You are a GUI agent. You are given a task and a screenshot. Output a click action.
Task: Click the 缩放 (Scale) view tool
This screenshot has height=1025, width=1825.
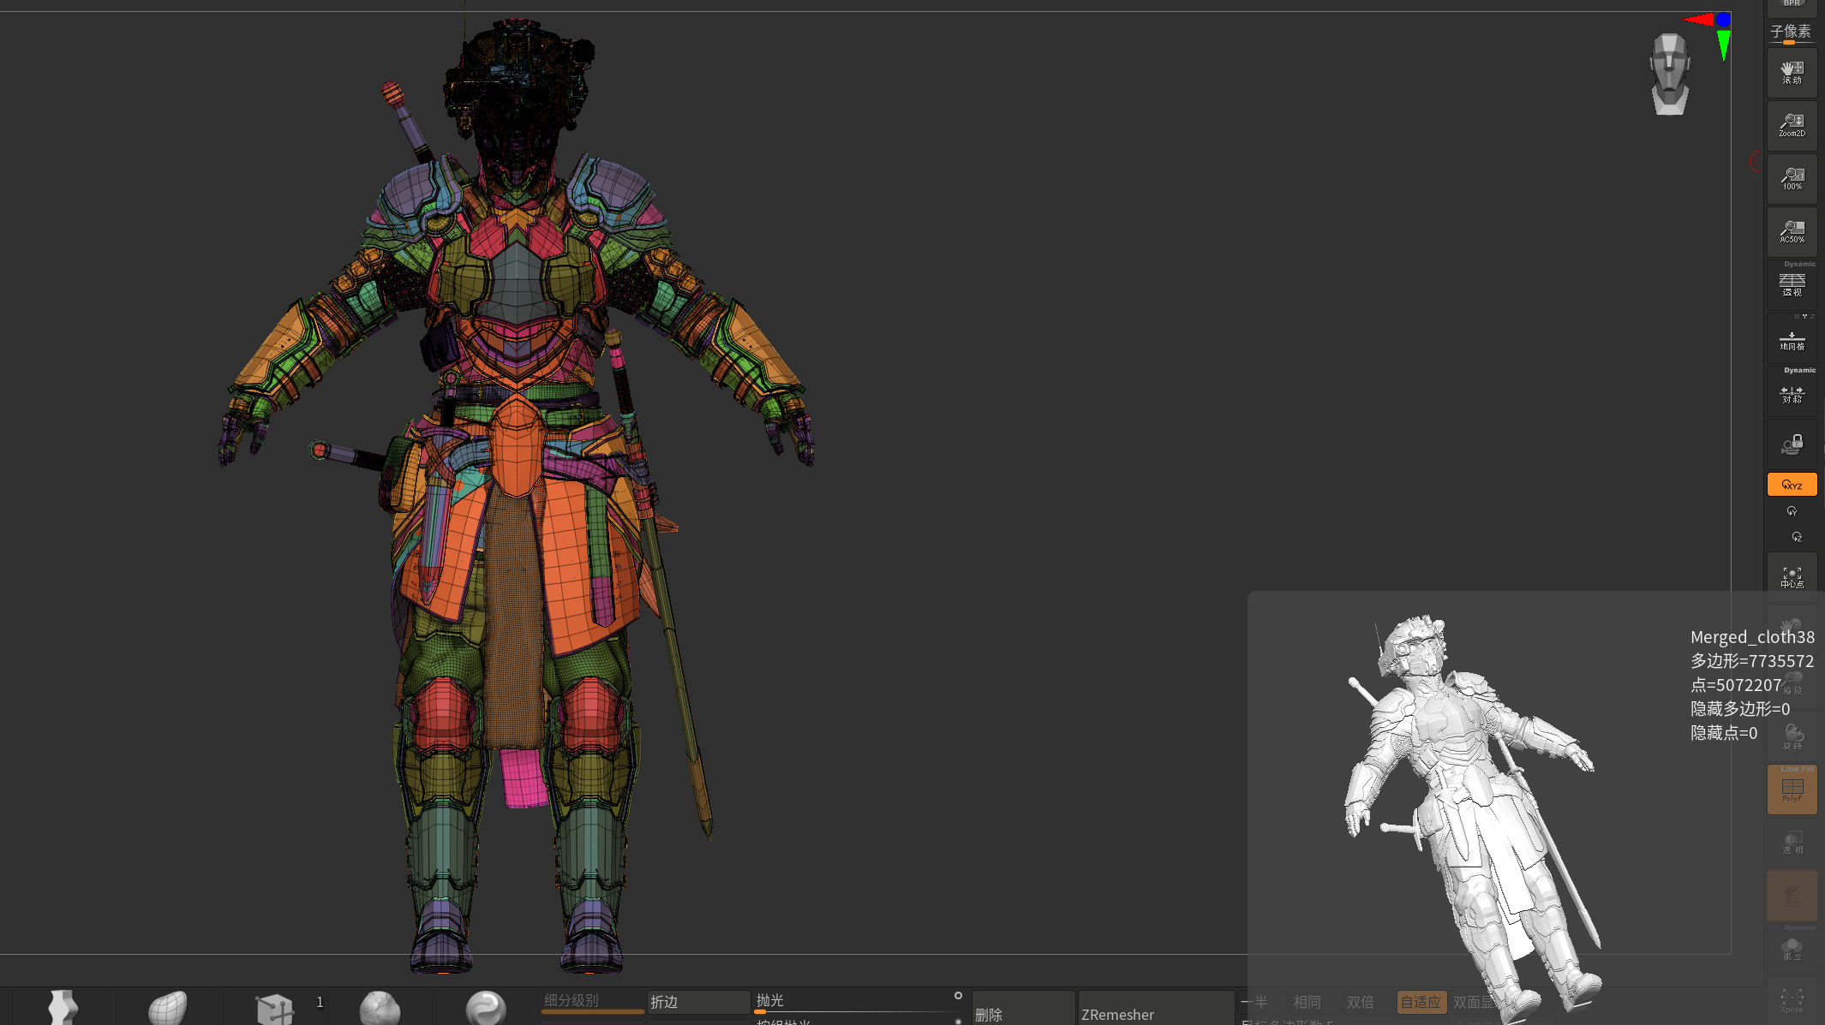pos(1792,682)
